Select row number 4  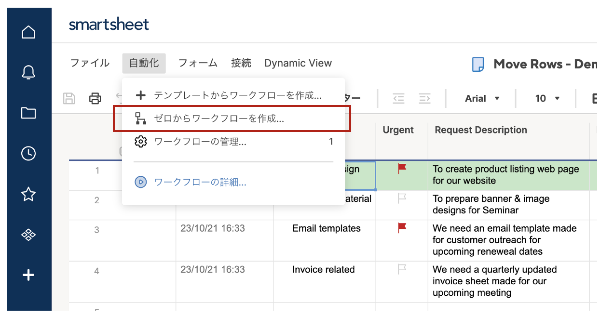pyautogui.click(x=97, y=271)
